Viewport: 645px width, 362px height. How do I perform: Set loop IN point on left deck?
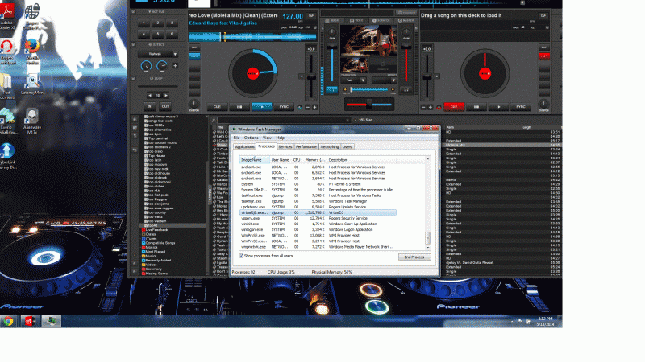pos(150,106)
